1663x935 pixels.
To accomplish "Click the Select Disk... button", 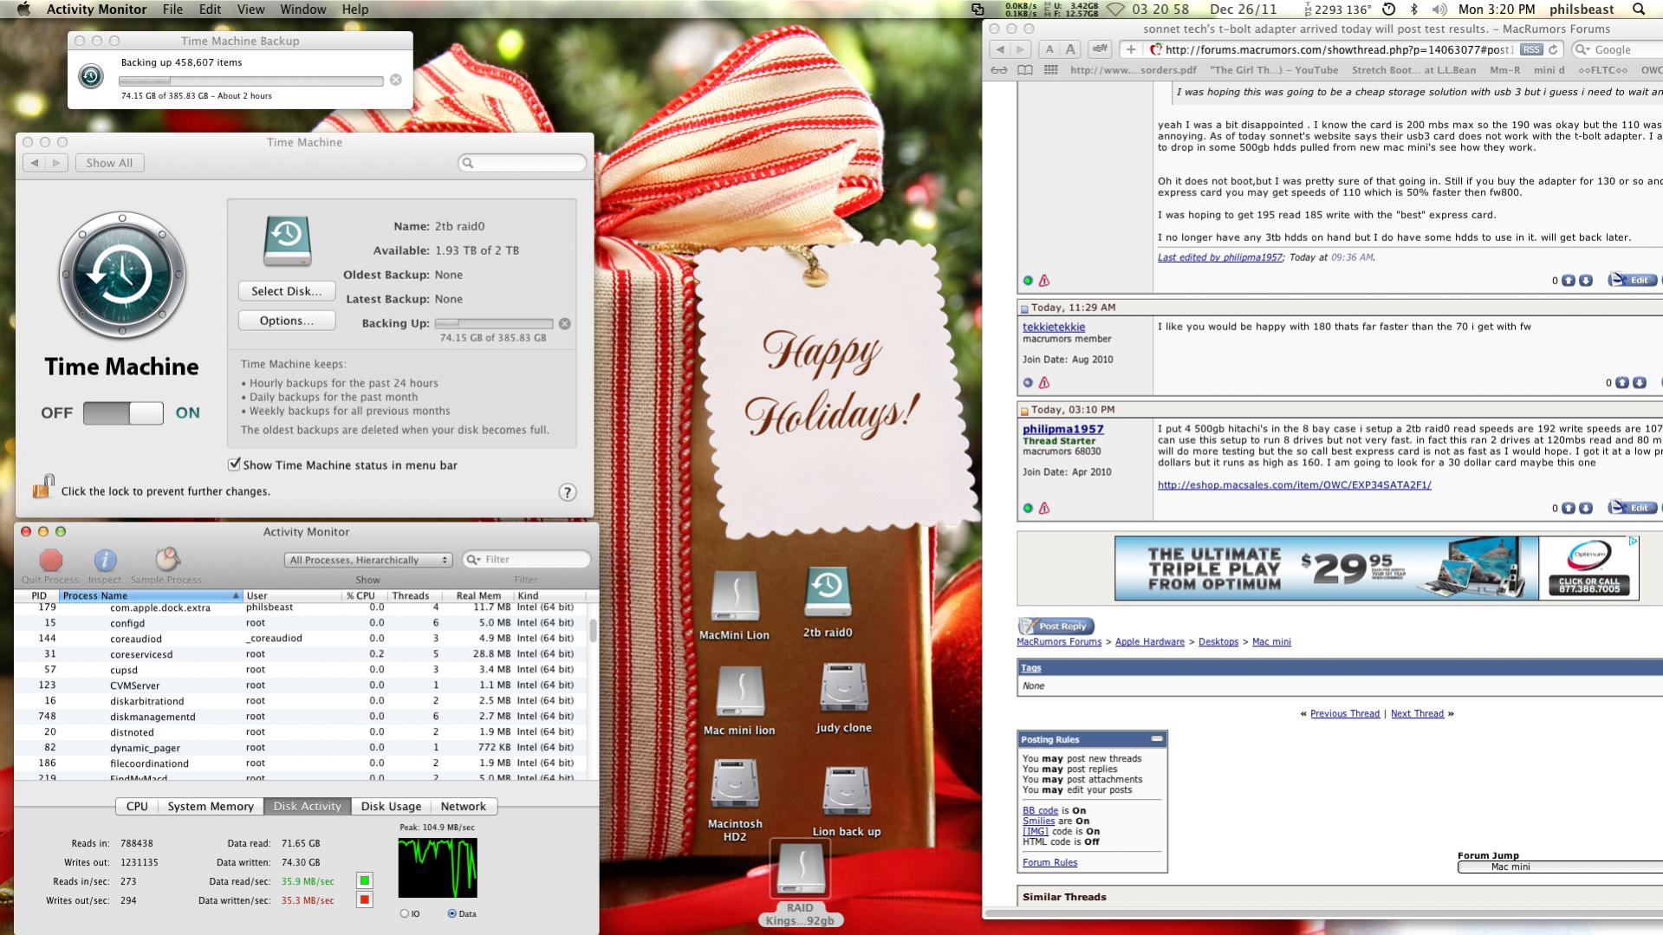I will 287,291.
